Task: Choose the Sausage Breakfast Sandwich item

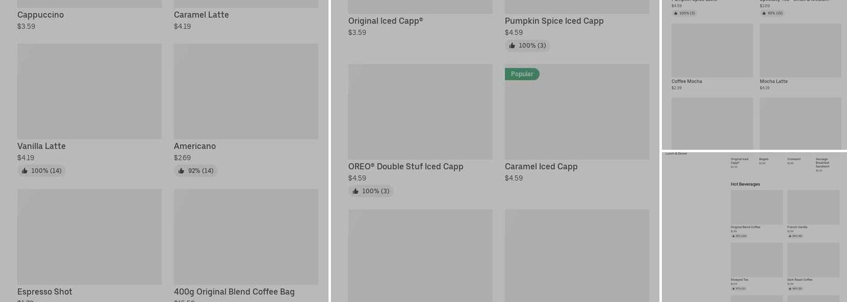Action: [822, 162]
